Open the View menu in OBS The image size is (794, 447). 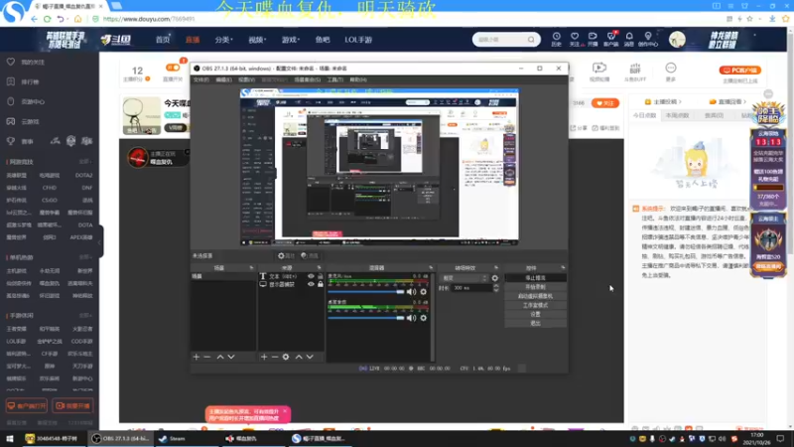[x=246, y=80]
